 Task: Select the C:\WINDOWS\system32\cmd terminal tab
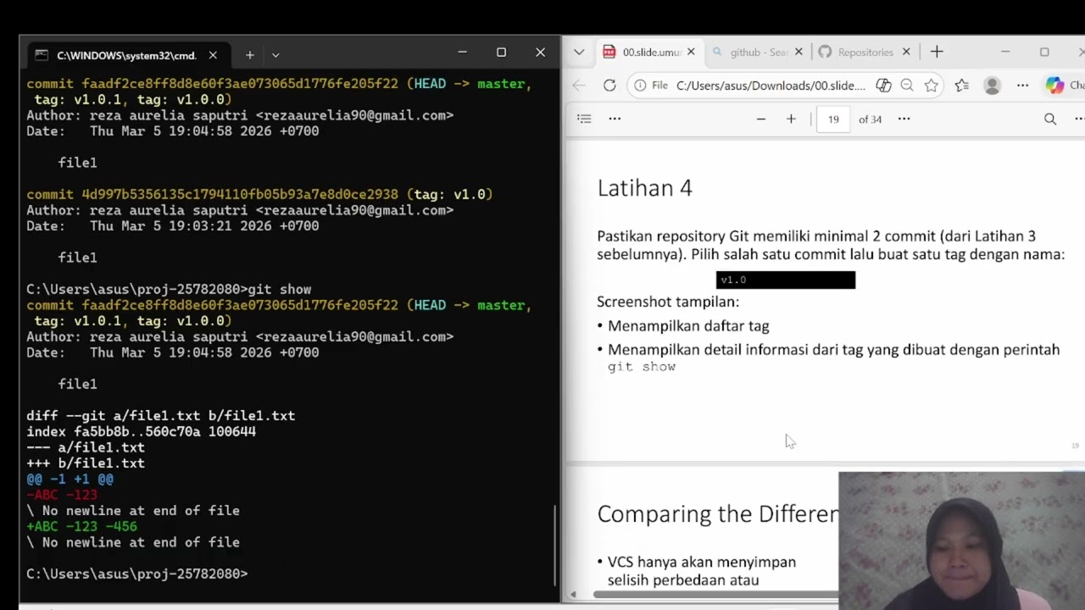[126, 55]
